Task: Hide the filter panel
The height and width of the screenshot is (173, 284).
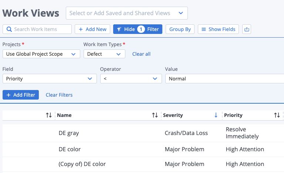Action: pos(138,29)
